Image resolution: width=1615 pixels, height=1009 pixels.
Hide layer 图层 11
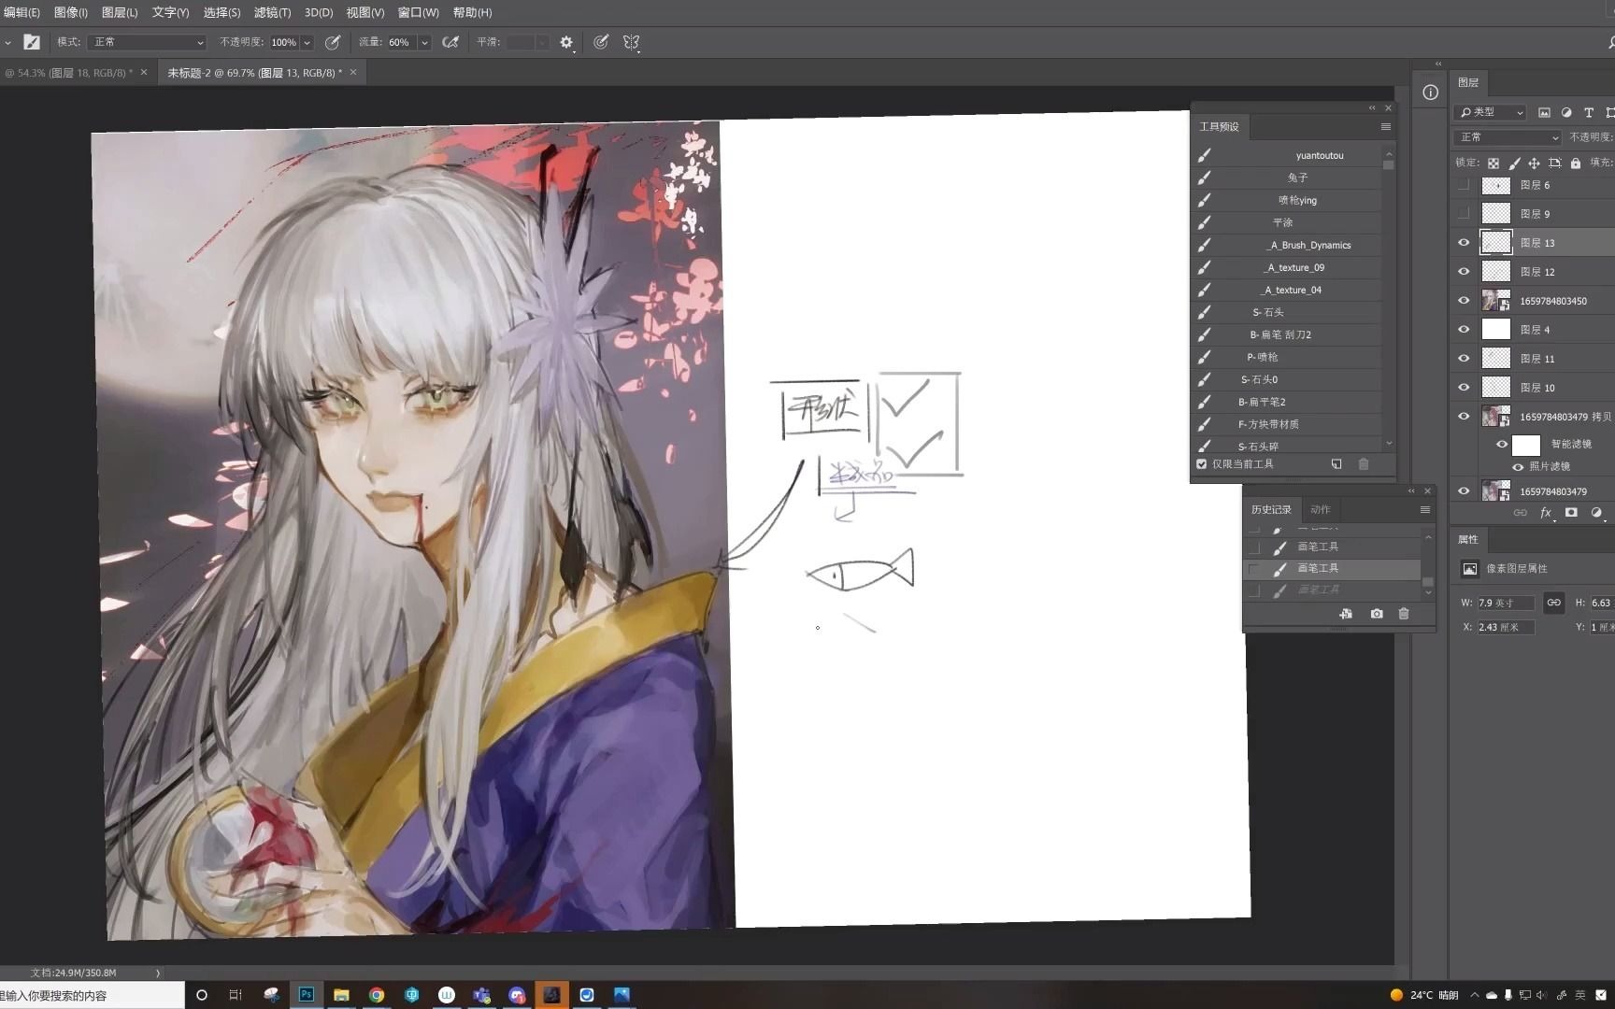point(1464,359)
